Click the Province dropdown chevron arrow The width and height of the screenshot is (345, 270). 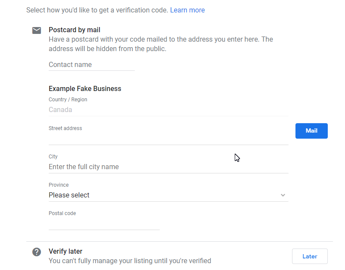point(283,195)
